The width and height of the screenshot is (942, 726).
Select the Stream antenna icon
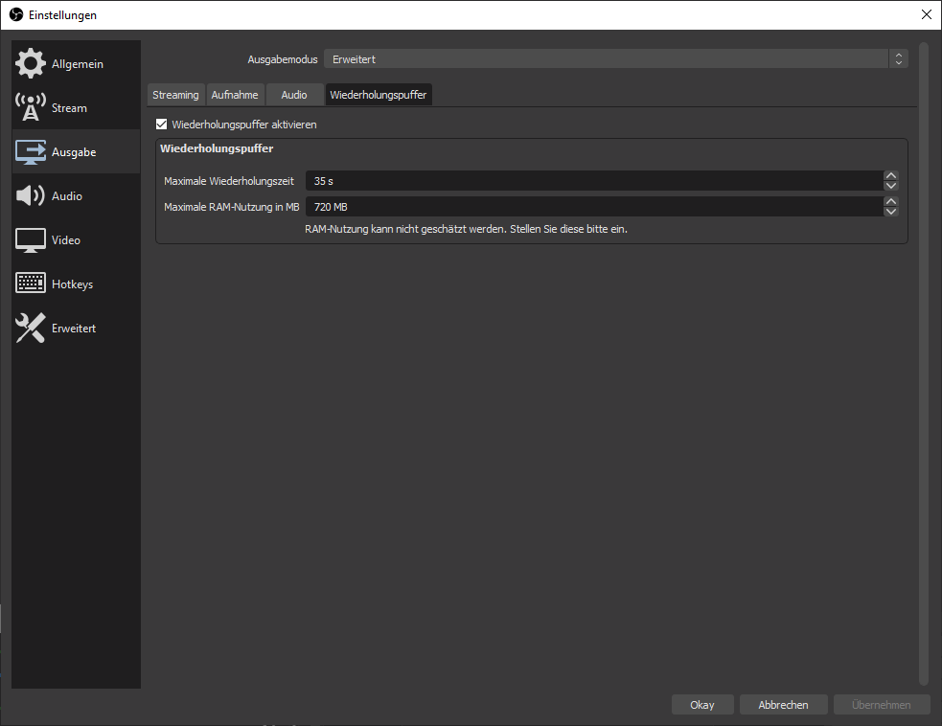pyautogui.click(x=31, y=107)
